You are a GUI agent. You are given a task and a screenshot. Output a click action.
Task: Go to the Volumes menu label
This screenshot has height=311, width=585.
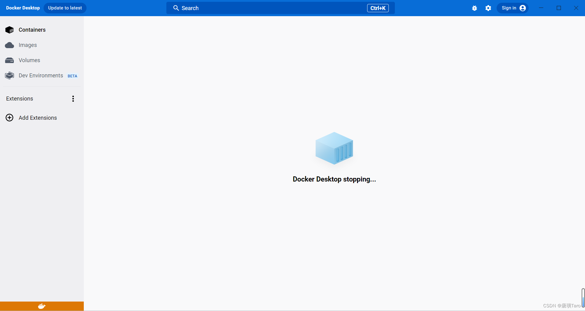[x=29, y=60]
